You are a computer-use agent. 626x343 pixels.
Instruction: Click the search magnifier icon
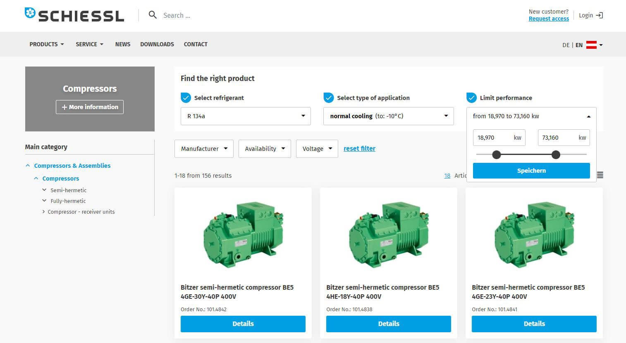pyautogui.click(x=153, y=15)
